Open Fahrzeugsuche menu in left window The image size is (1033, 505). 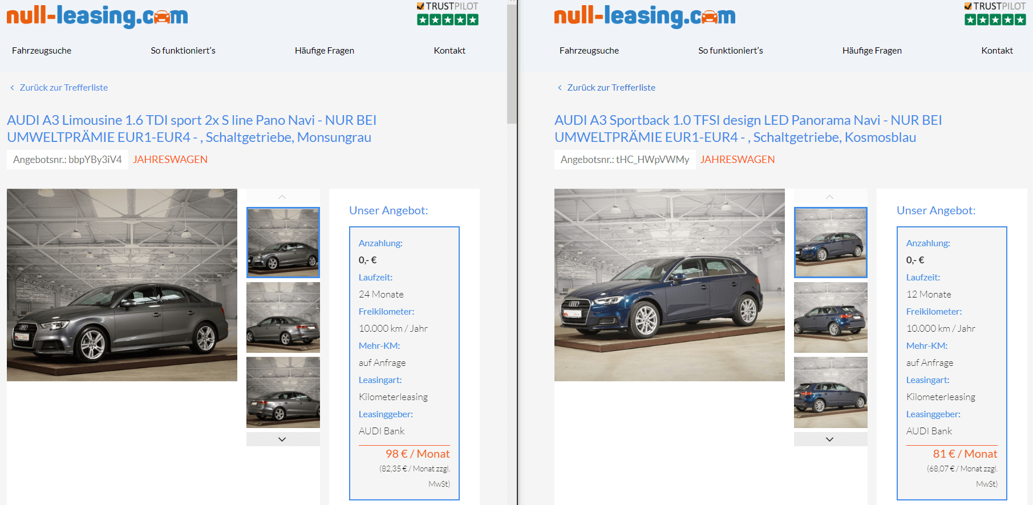(42, 50)
